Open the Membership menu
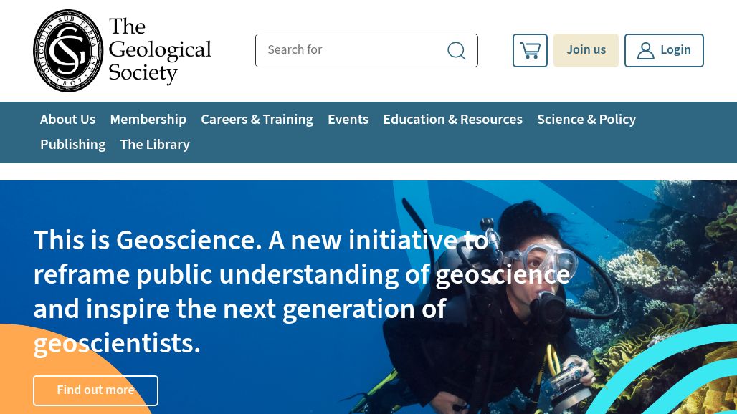 tap(148, 120)
